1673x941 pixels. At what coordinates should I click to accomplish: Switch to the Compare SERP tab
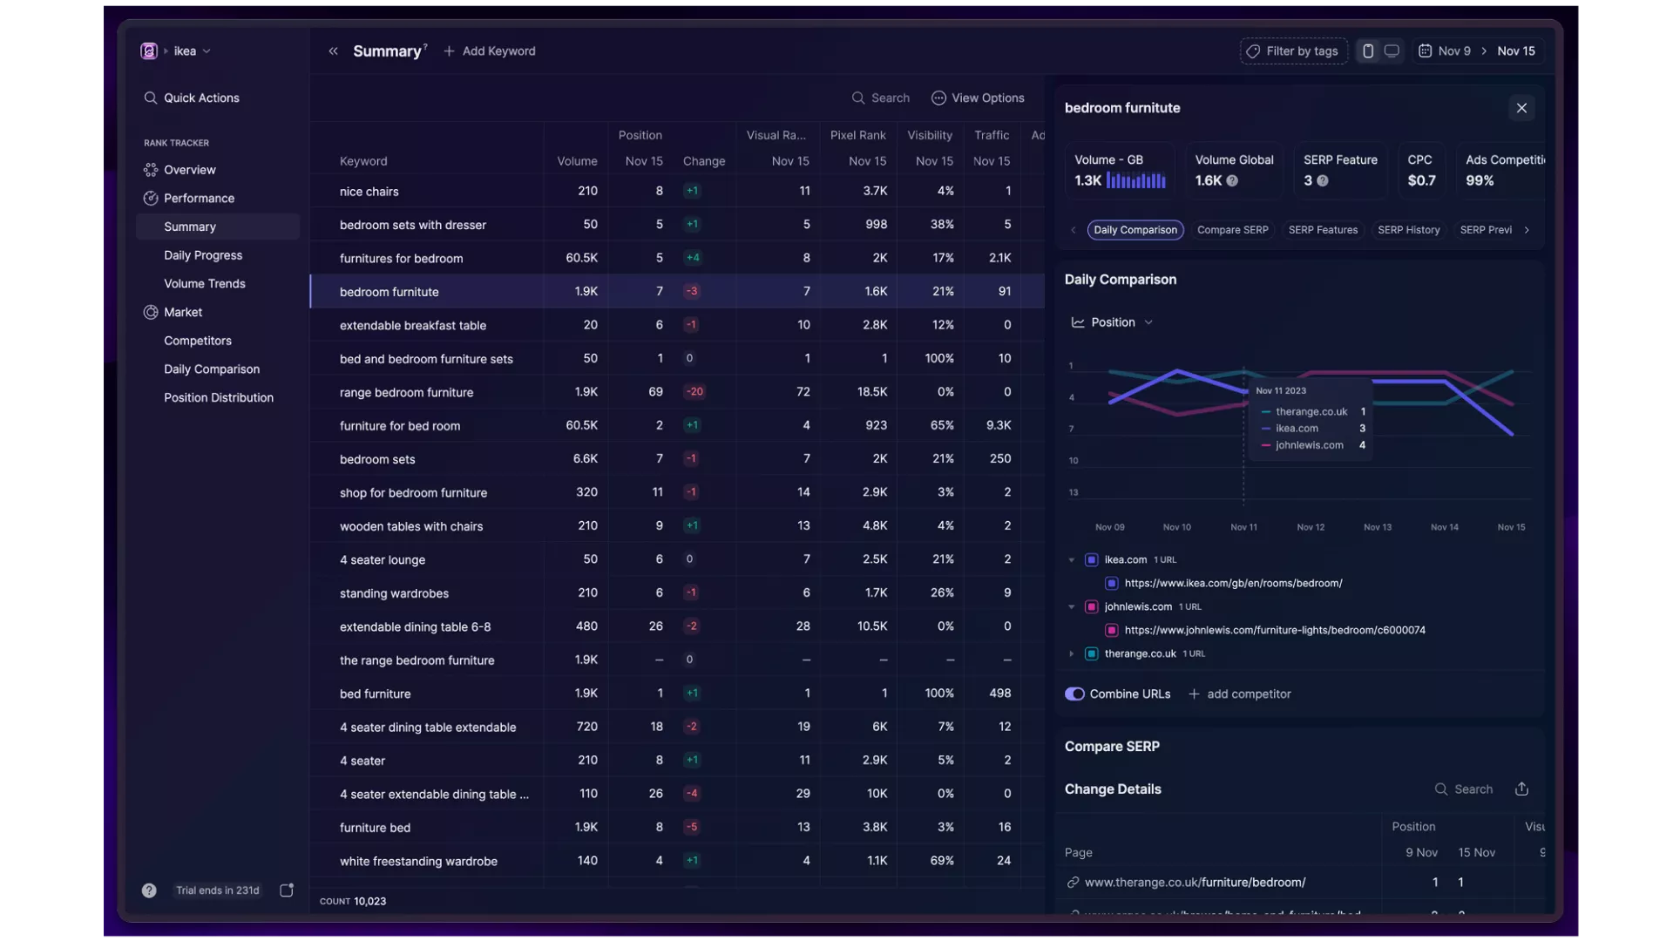pos(1232,230)
